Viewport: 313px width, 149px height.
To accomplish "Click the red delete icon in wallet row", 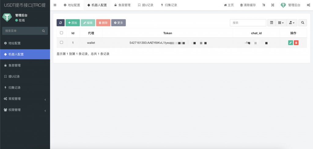I will (x=296, y=43).
